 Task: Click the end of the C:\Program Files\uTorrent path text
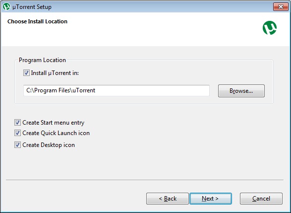coord(95,90)
